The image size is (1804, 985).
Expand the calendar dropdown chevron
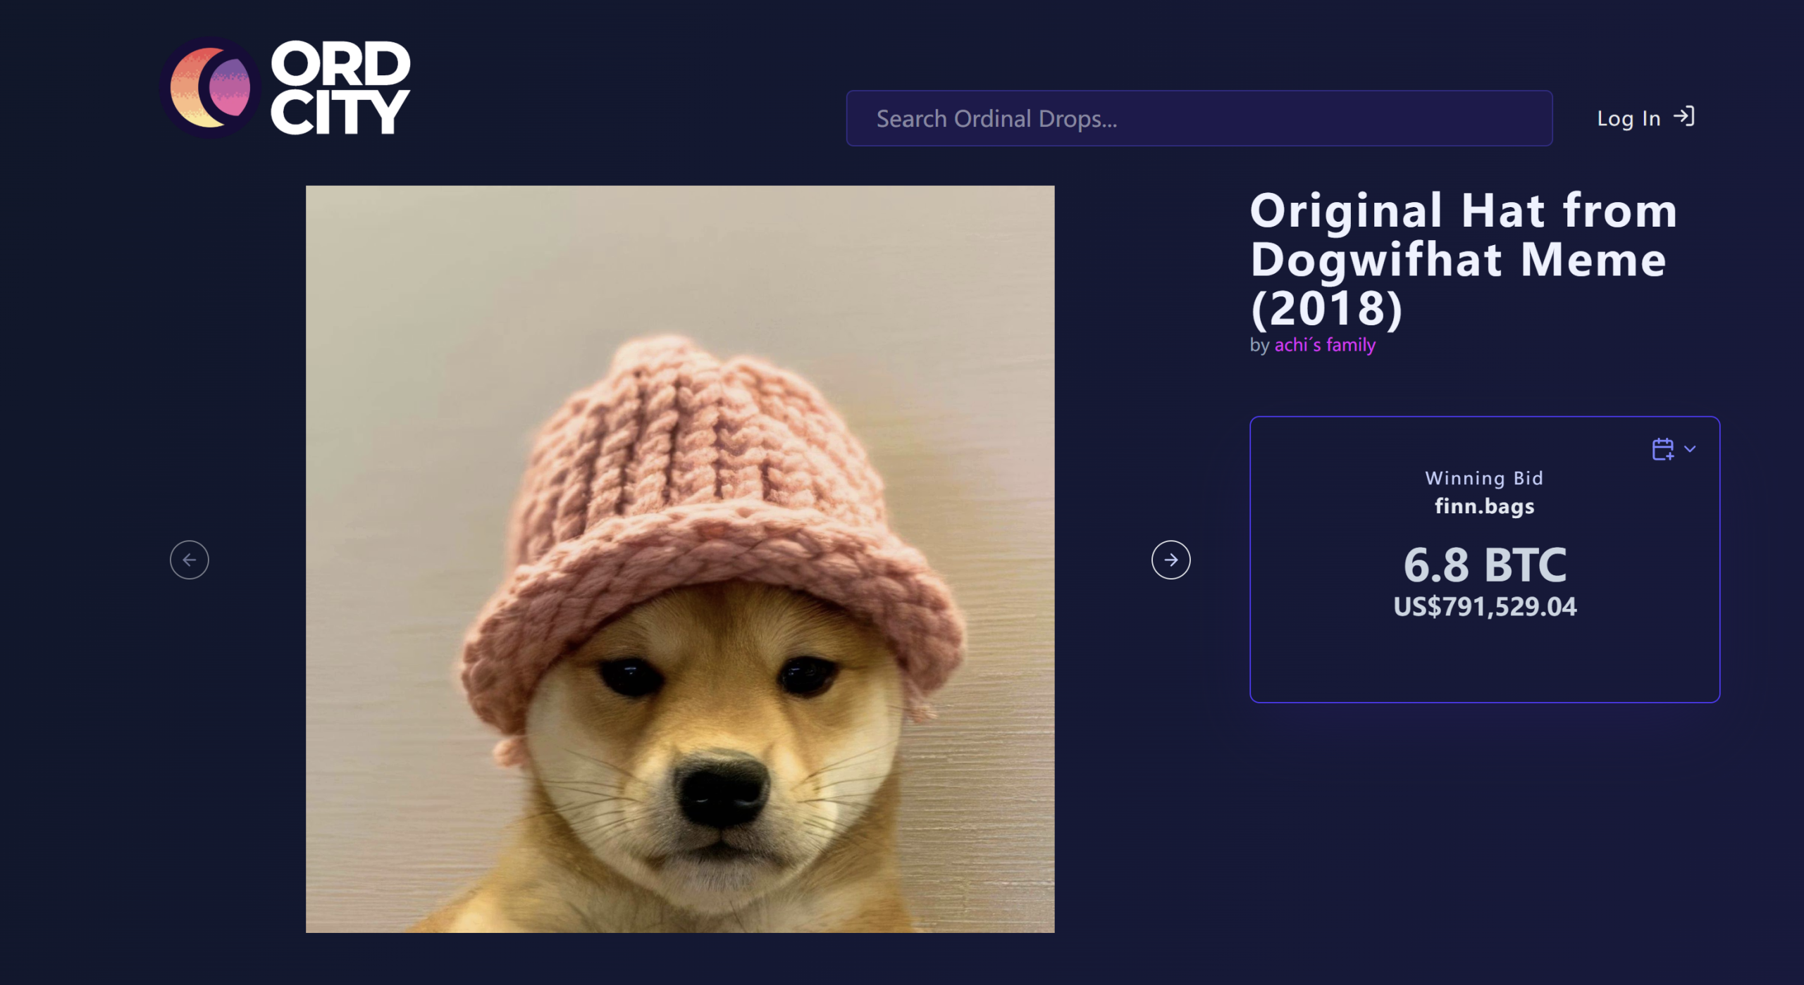[1690, 448]
